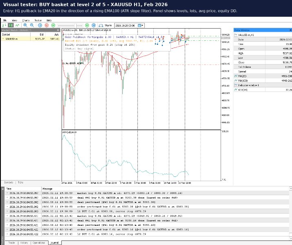Click the Indicator window 1 icon

(236, 85)
